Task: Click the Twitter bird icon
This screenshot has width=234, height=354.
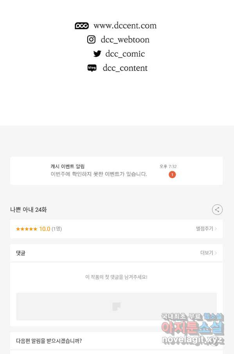Action: click(97, 54)
